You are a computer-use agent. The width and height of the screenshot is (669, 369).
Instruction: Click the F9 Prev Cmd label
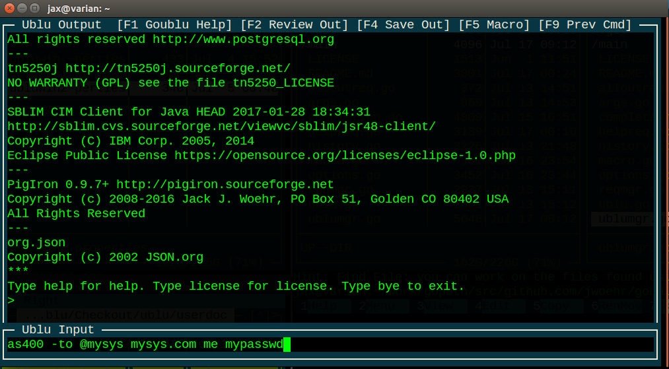585,25
